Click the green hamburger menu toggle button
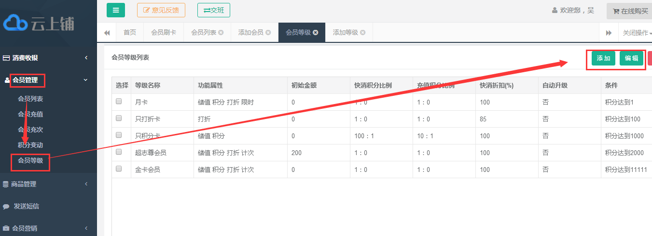Viewport: 652px width, 236px height. point(115,10)
